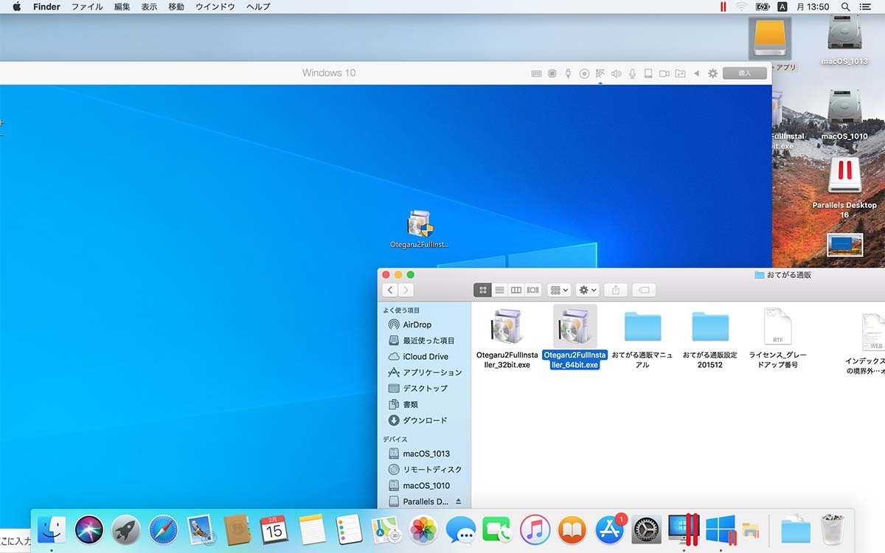Open Parallels Desktop from the Dock
Viewport: 885px width, 553px height.
[x=684, y=529]
